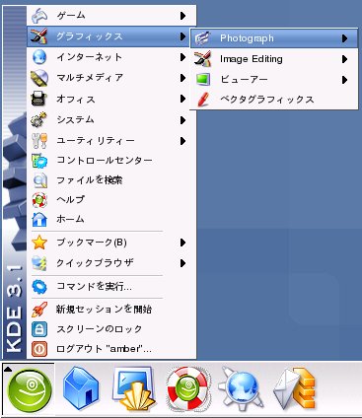362x418 pixels.
Task: Click the lifebuoy icon beside ヘルプ
Action: (x=39, y=200)
